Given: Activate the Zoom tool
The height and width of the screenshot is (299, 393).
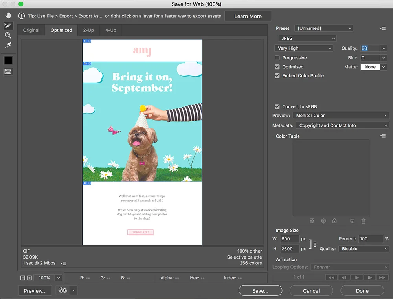Looking at the screenshot, I should [7, 35].
